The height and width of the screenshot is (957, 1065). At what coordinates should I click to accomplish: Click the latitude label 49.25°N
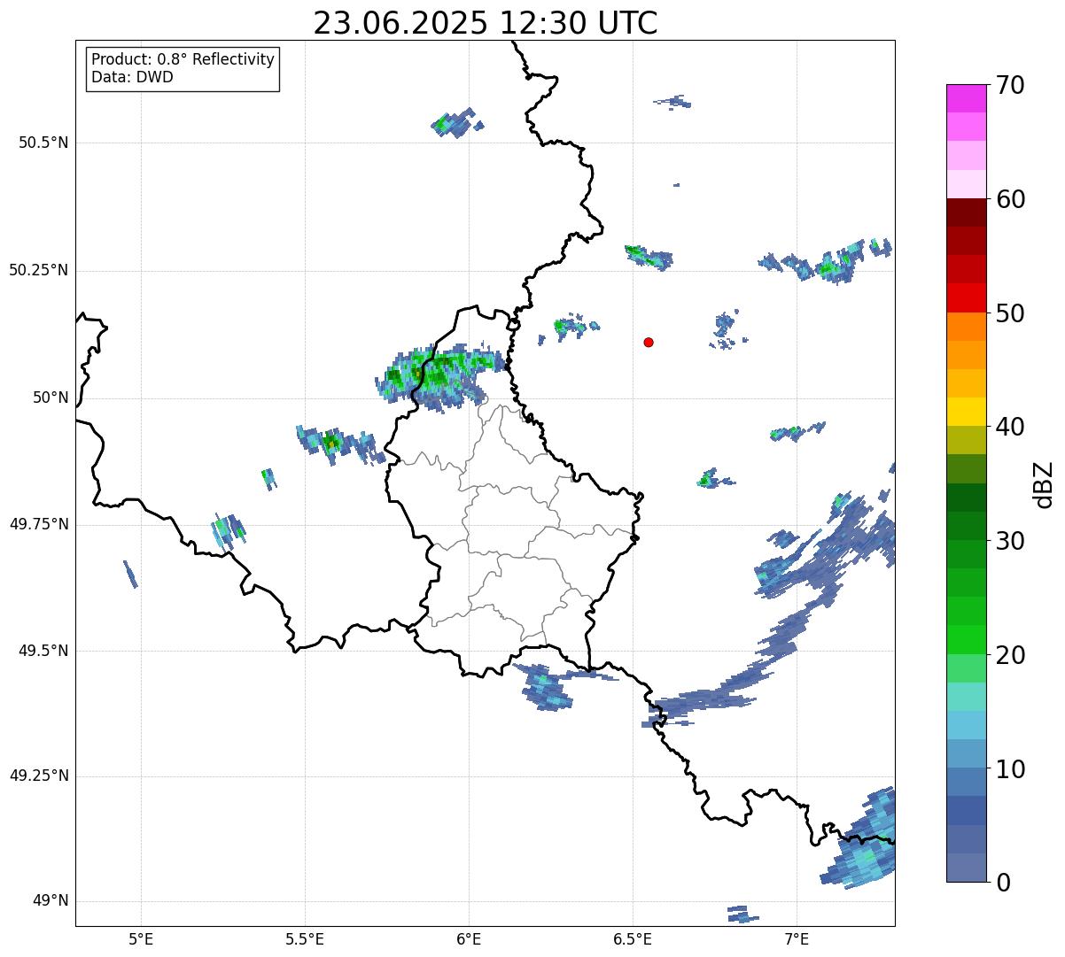click(x=39, y=776)
